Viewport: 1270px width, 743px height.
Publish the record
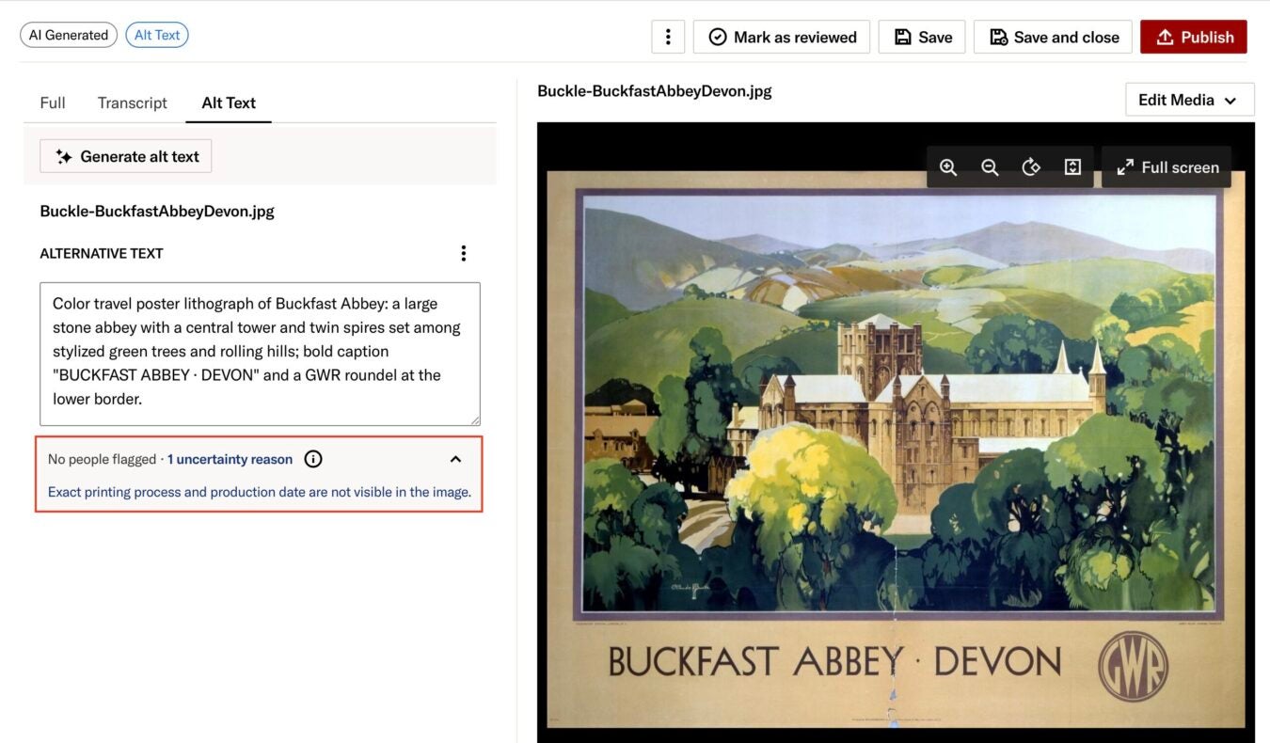point(1194,37)
